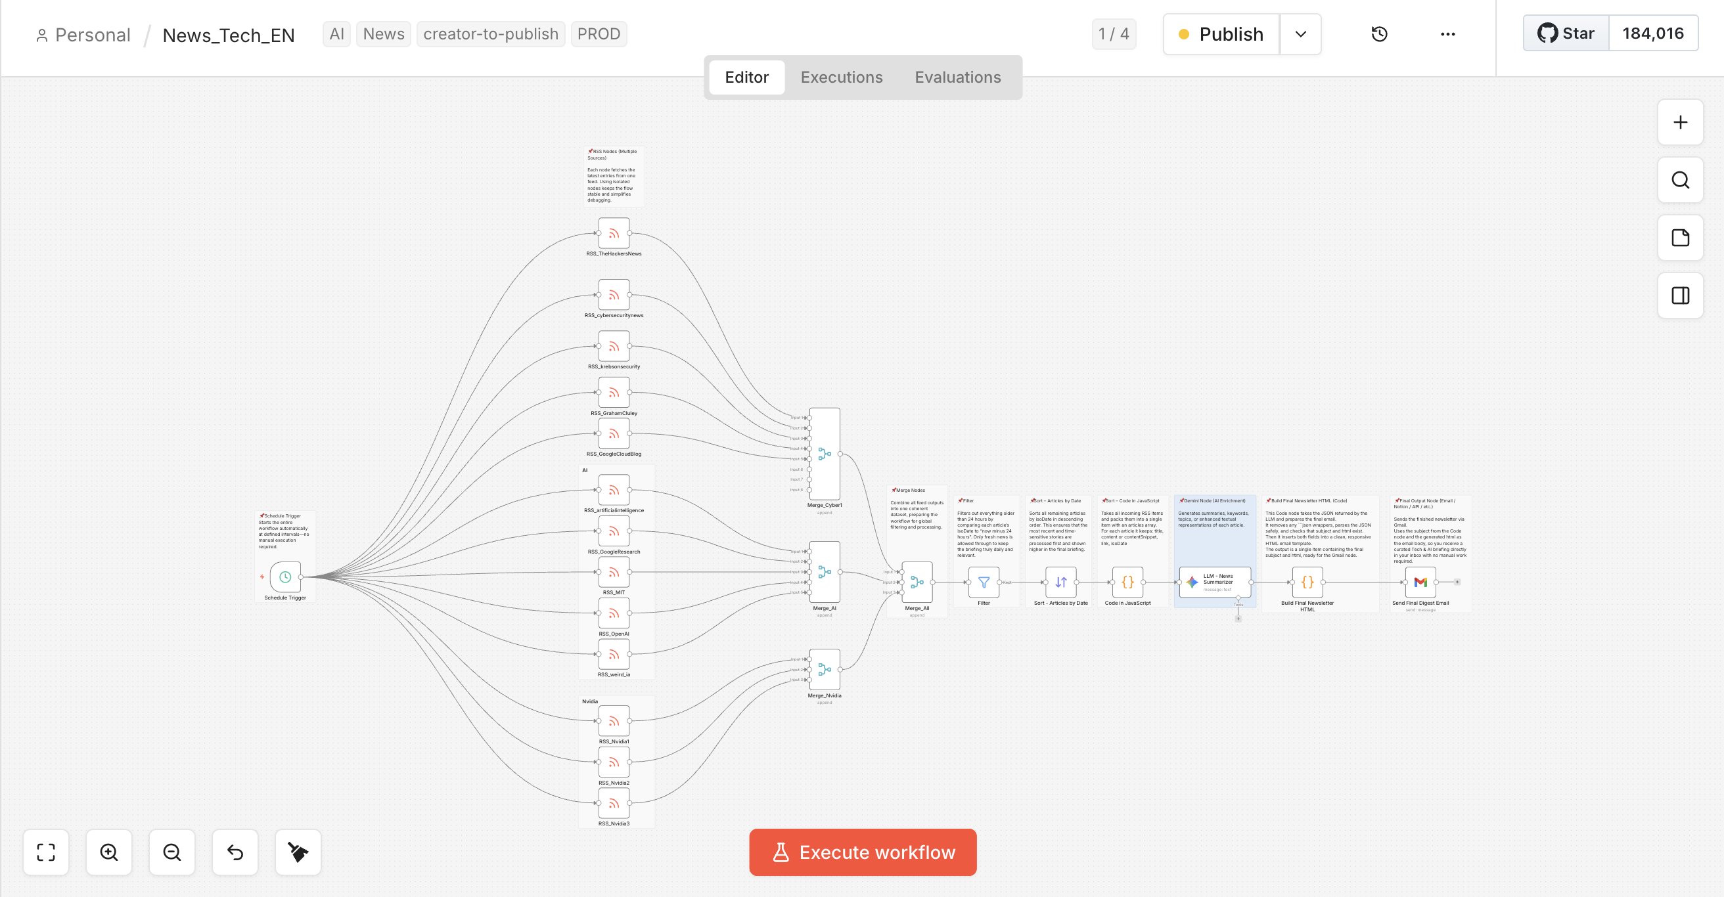The width and height of the screenshot is (1724, 897).
Task: Undo the last workflow change
Action: point(235,852)
